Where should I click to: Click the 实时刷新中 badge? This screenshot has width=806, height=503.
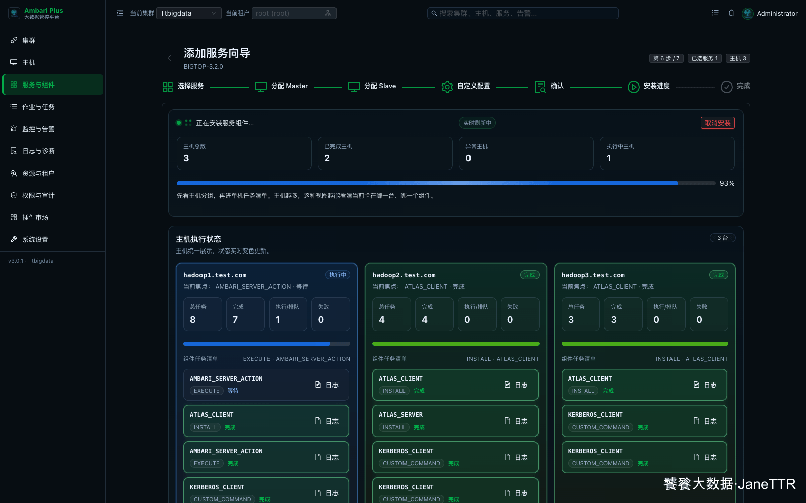point(477,123)
